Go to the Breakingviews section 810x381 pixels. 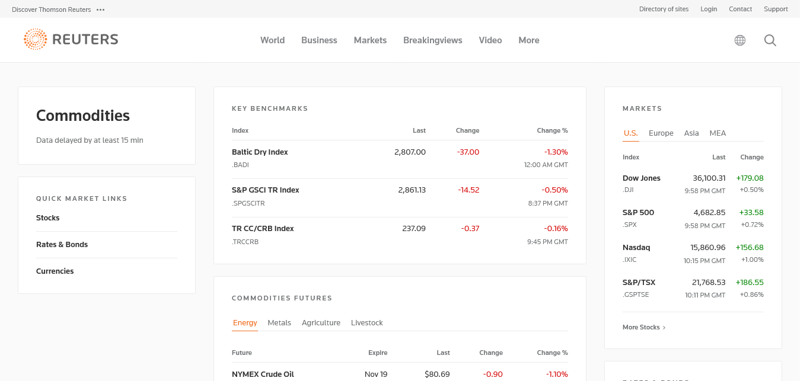click(432, 40)
